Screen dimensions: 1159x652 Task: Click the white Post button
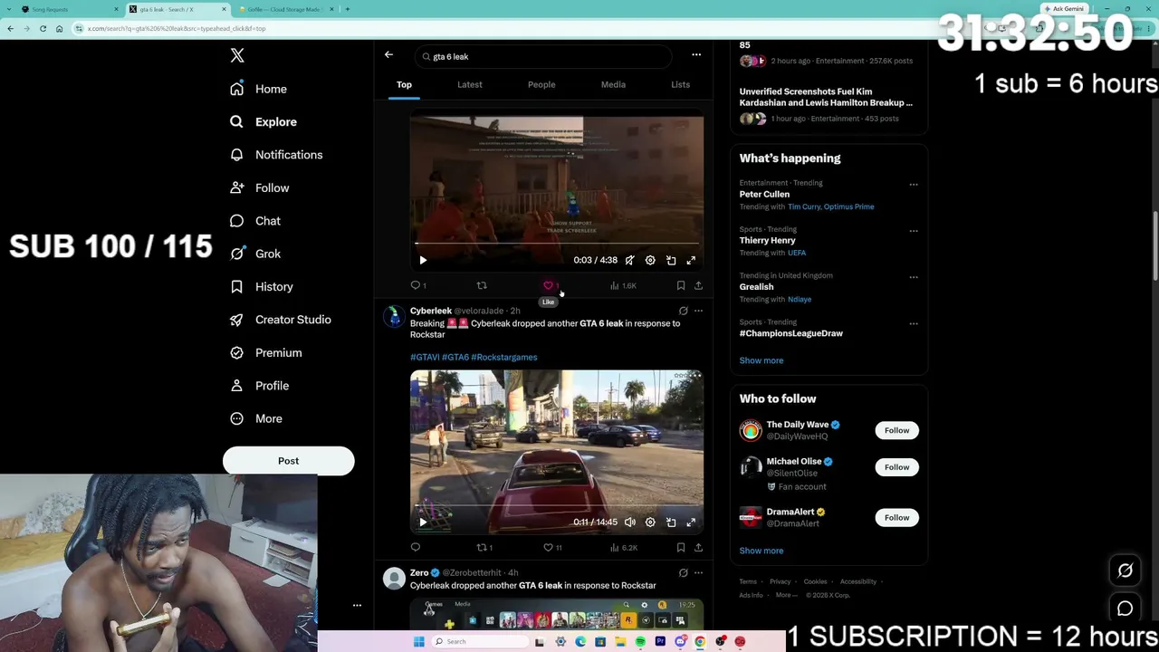[288, 461]
